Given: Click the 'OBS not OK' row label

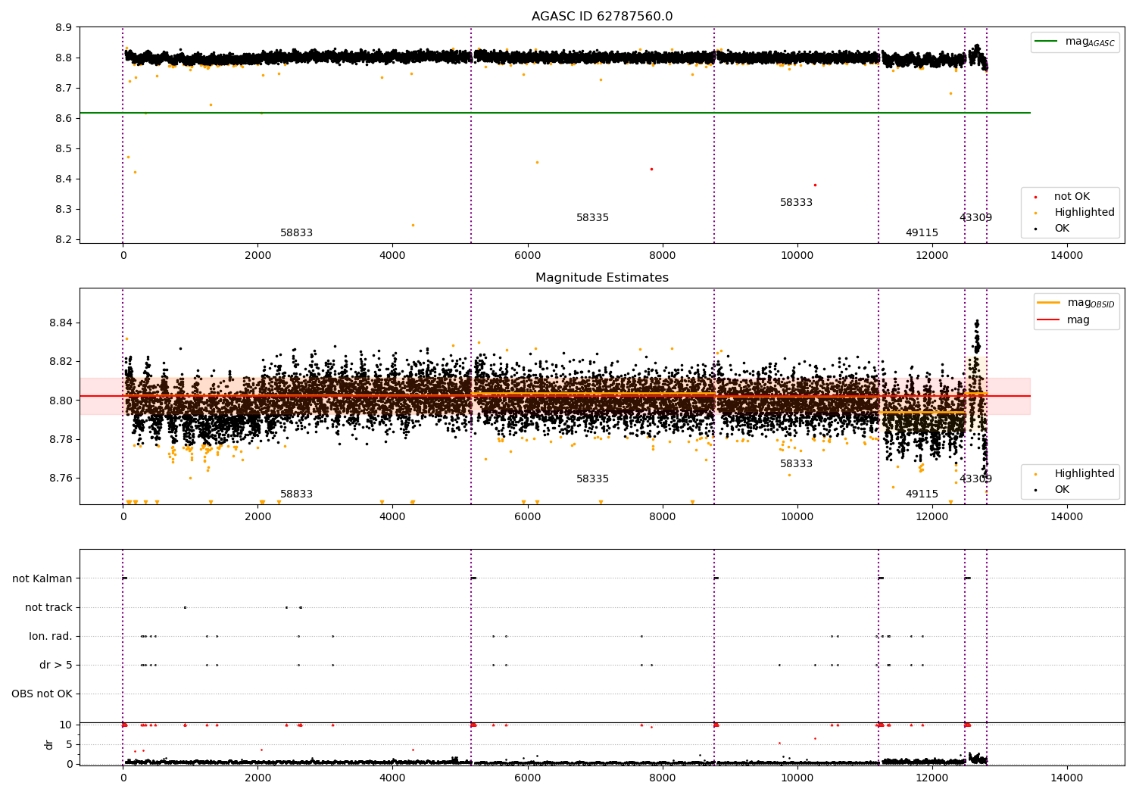Looking at the screenshot, I should (42, 694).
